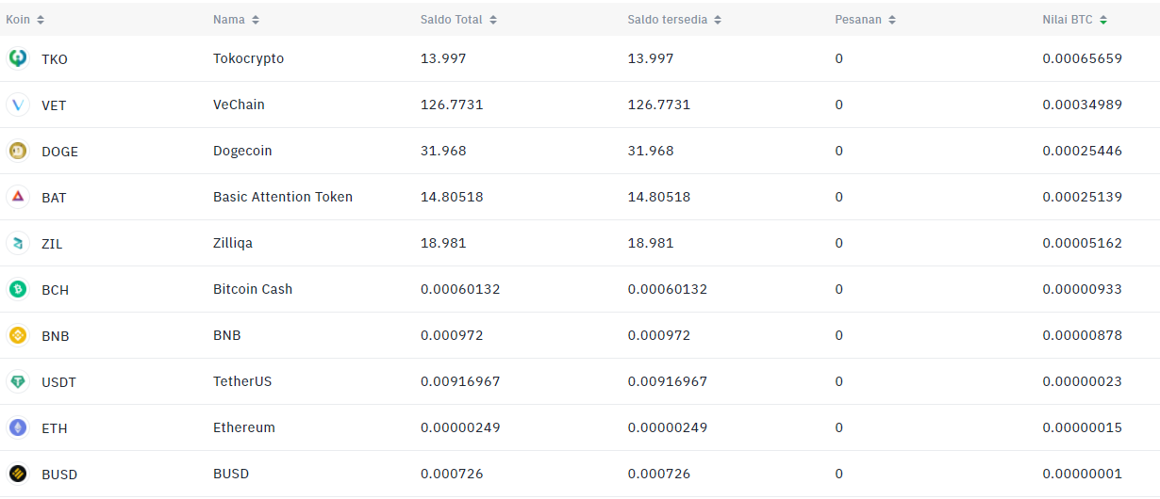Select the BUSD ticker text
Screen dimensions: 1160x499
point(59,475)
